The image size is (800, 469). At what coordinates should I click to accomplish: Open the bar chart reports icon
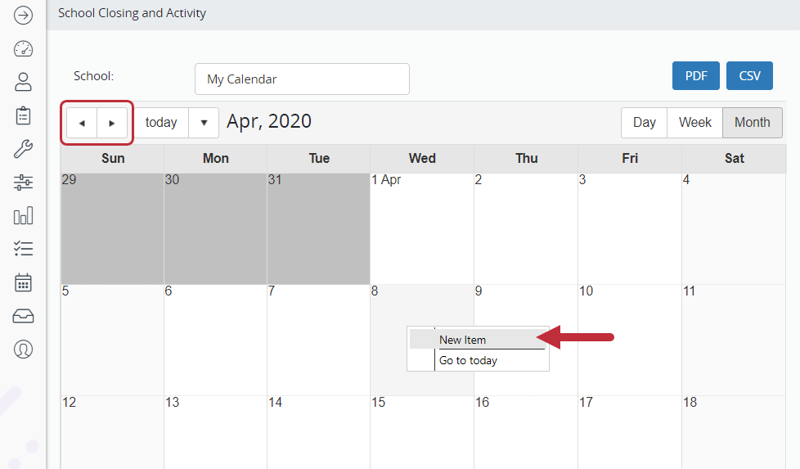(x=23, y=216)
